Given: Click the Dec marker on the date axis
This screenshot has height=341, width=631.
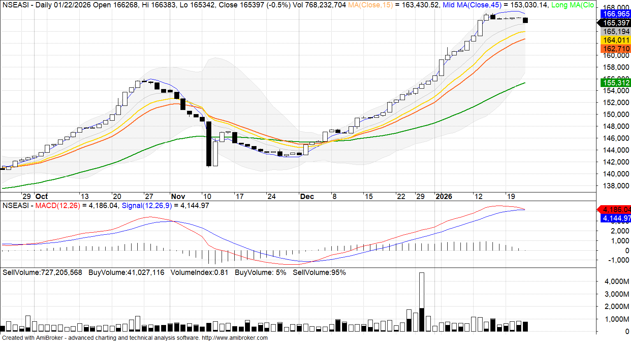Looking at the screenshot, I should 307,197.
